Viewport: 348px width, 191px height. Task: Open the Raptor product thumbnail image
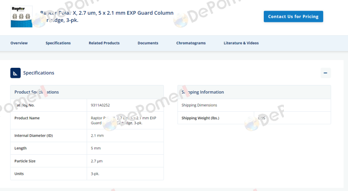coord(22,17)
